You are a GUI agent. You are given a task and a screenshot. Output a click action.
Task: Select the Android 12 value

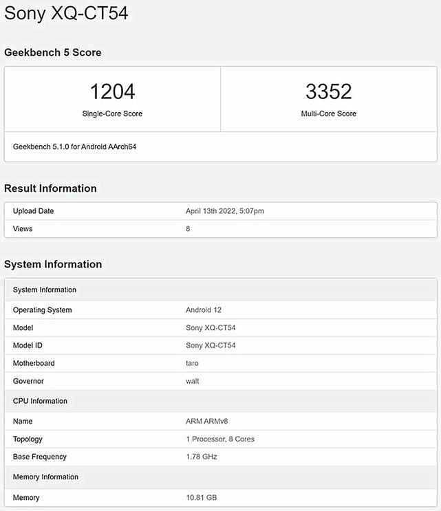click(204, 310)
